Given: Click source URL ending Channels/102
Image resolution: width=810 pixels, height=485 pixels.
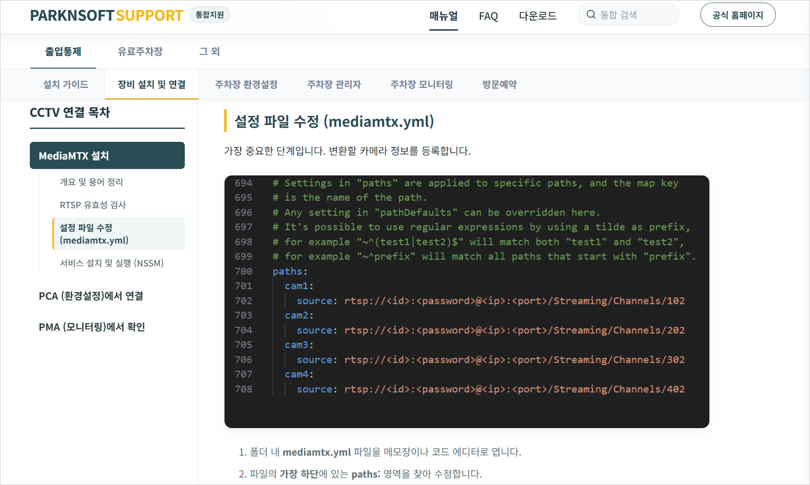Looking at the screenshot, I should coord(514,301).
